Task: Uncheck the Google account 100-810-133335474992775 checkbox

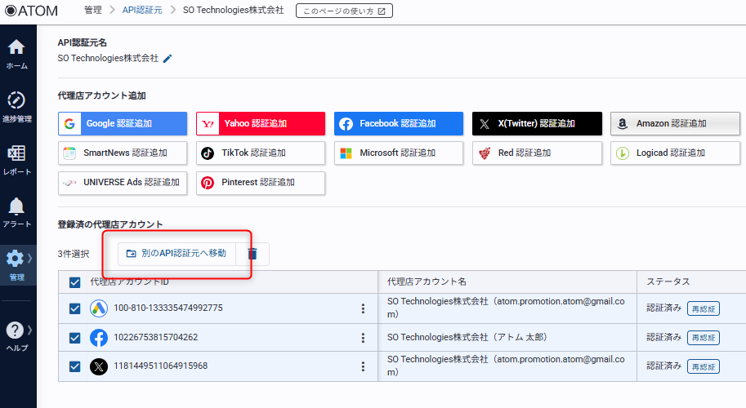Action: [x=75, y=308]
